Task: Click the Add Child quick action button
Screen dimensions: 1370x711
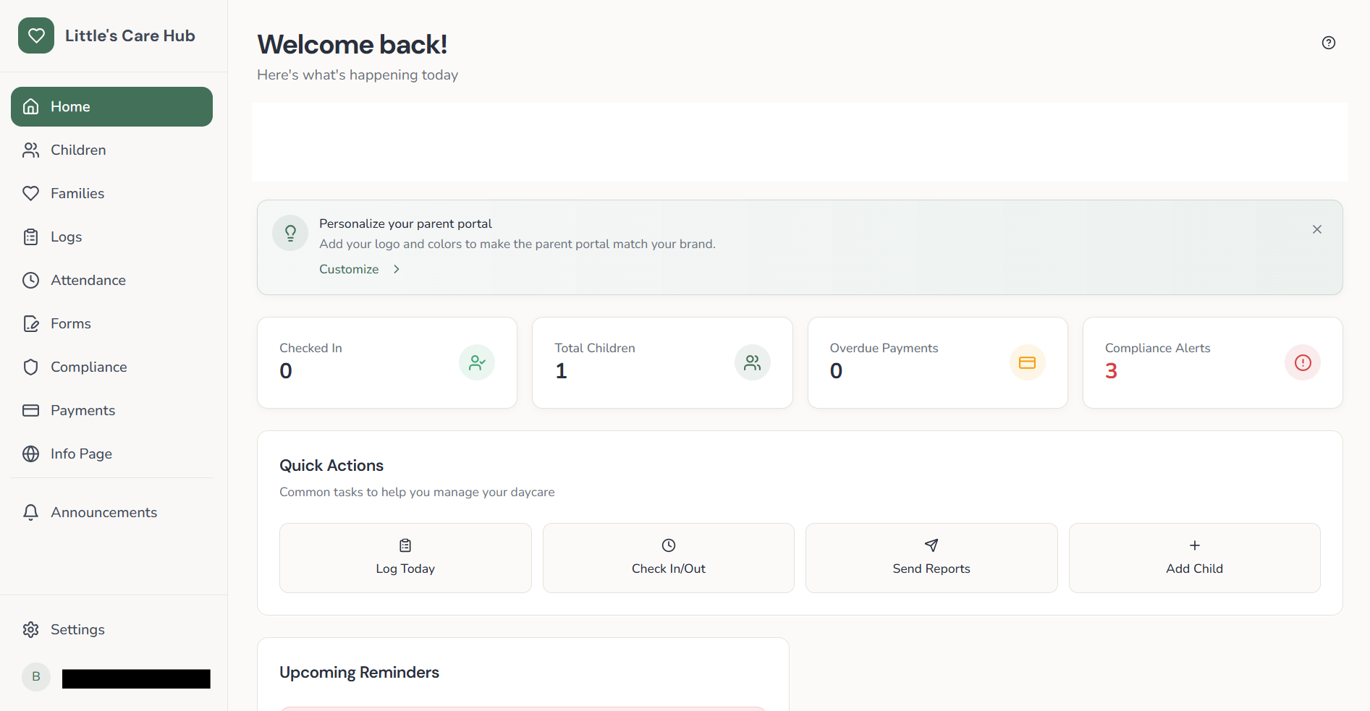Action: (1195, 558)
